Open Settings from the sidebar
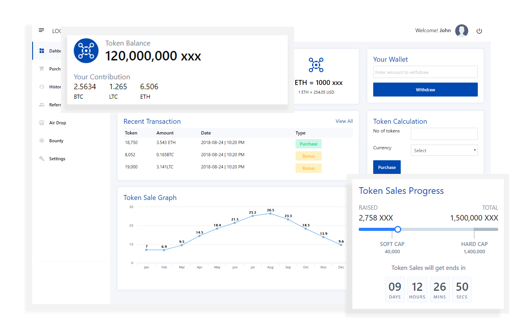The width and height of the screenshot is (523, 324). click(57, 159)
